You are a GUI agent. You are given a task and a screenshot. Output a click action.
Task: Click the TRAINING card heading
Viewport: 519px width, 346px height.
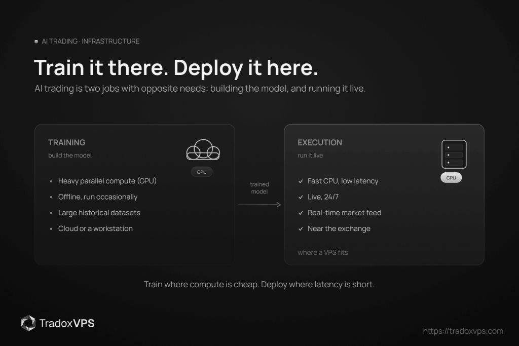coord(66,142)
